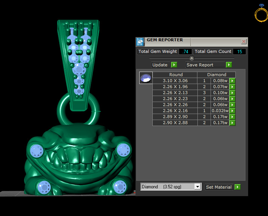Viewport: 268px width, 216px height.
Task: Click green arrow for 2.89 X 2.90 row
Action: point(232,117)
